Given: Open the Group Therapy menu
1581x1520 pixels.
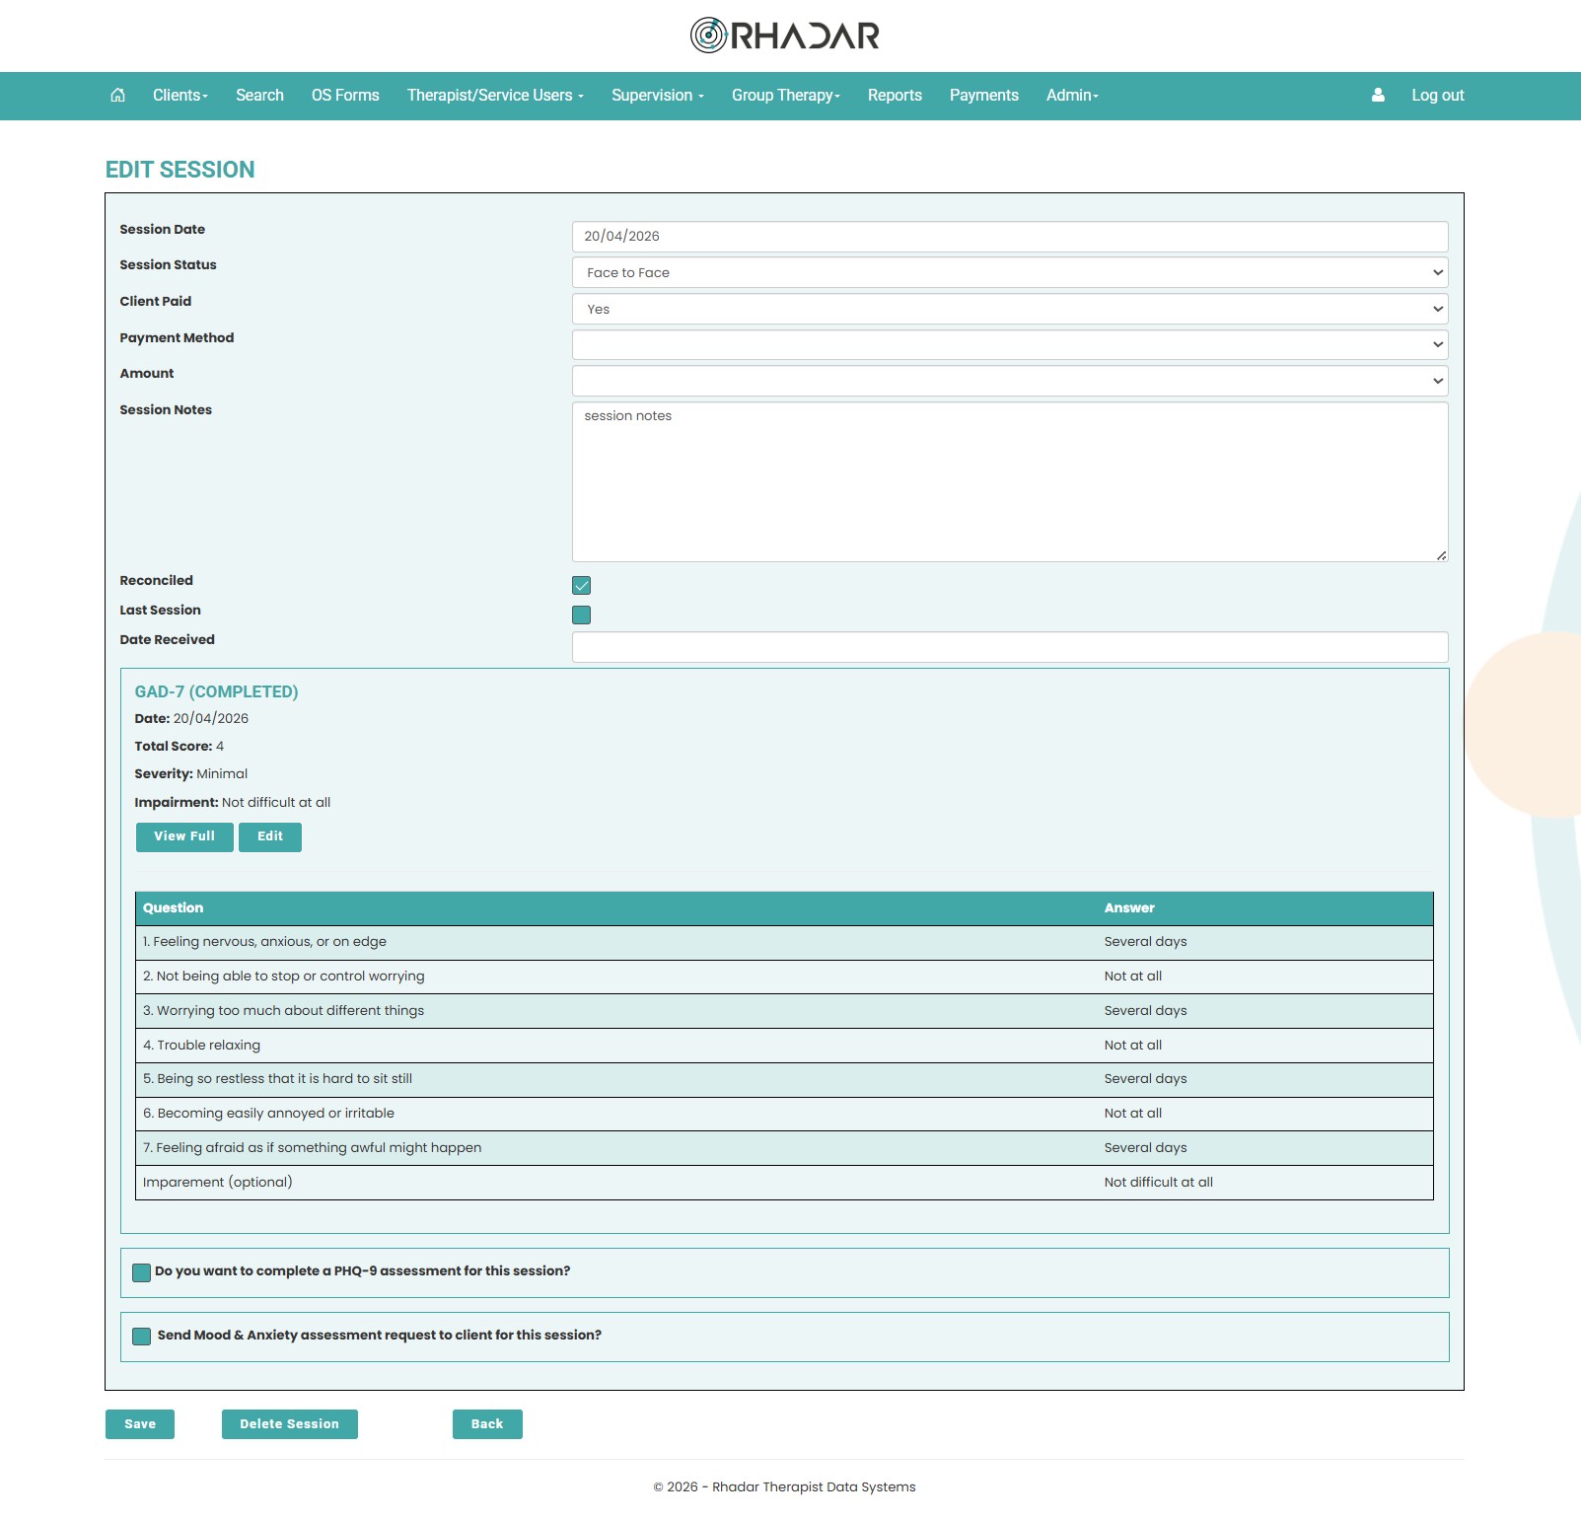Looking at the screenshot, I should click(x=786, y=95).
